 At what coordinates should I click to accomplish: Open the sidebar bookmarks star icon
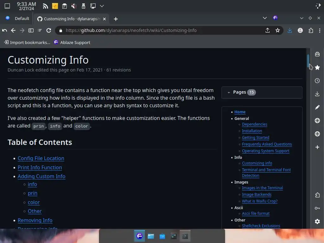click(x=317, y=67)
